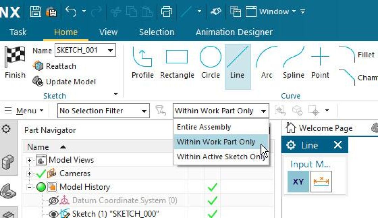The height and width of the screenshot is (218, 378).
Task: Select the Point tool
Action: 320,63
